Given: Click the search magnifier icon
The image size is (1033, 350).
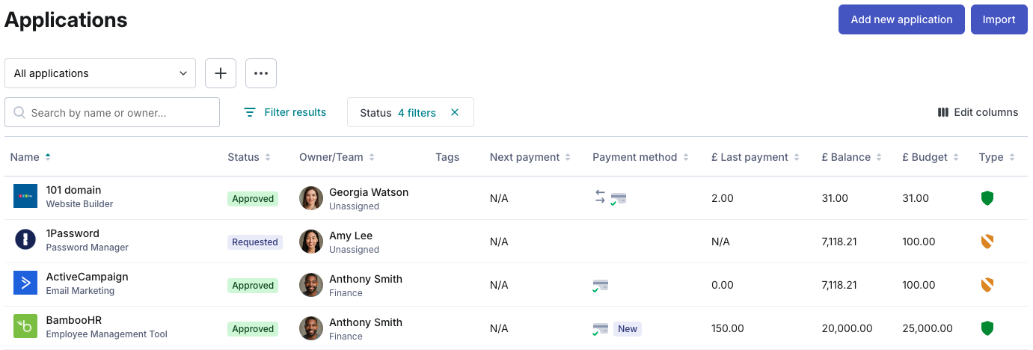Looking at the screenshot, I should click(19, 113).
